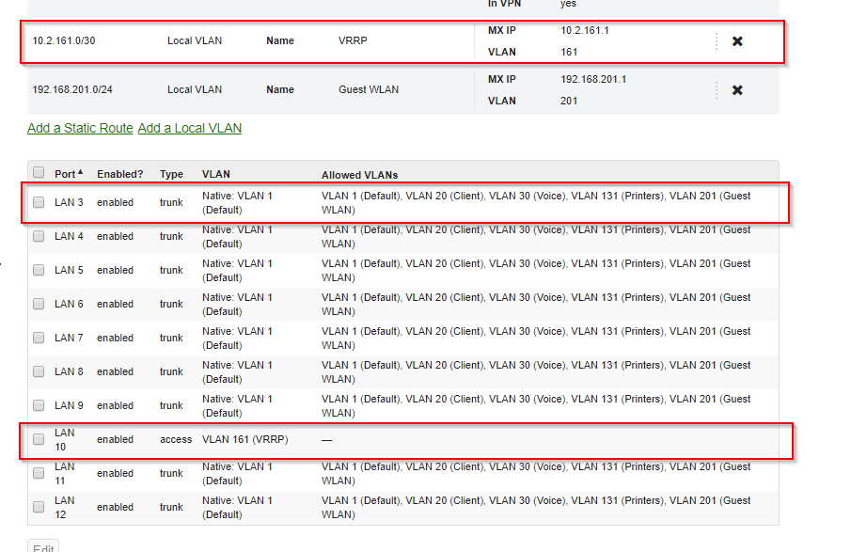Check the LAN 10 port row
851x552 pixels.
(39, 439)
